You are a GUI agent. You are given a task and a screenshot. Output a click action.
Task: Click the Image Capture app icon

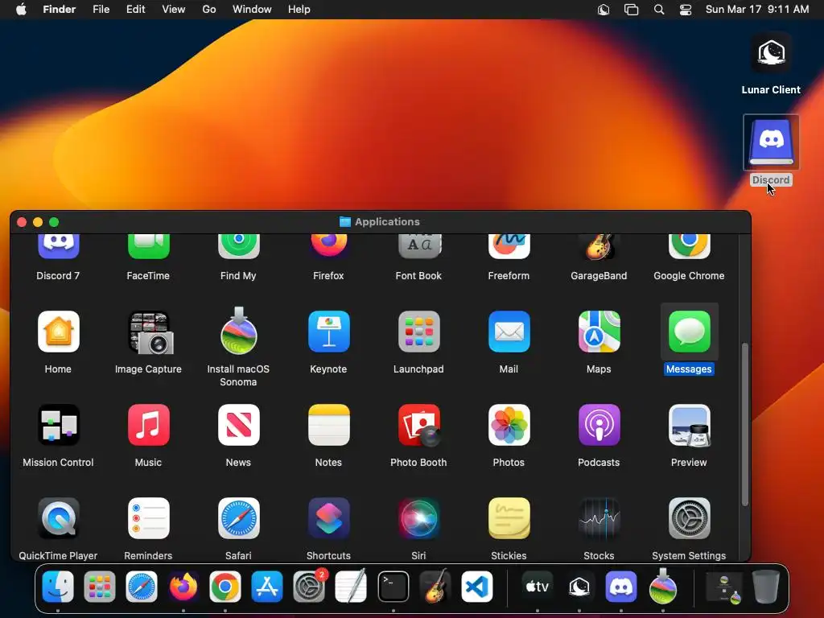150,333
